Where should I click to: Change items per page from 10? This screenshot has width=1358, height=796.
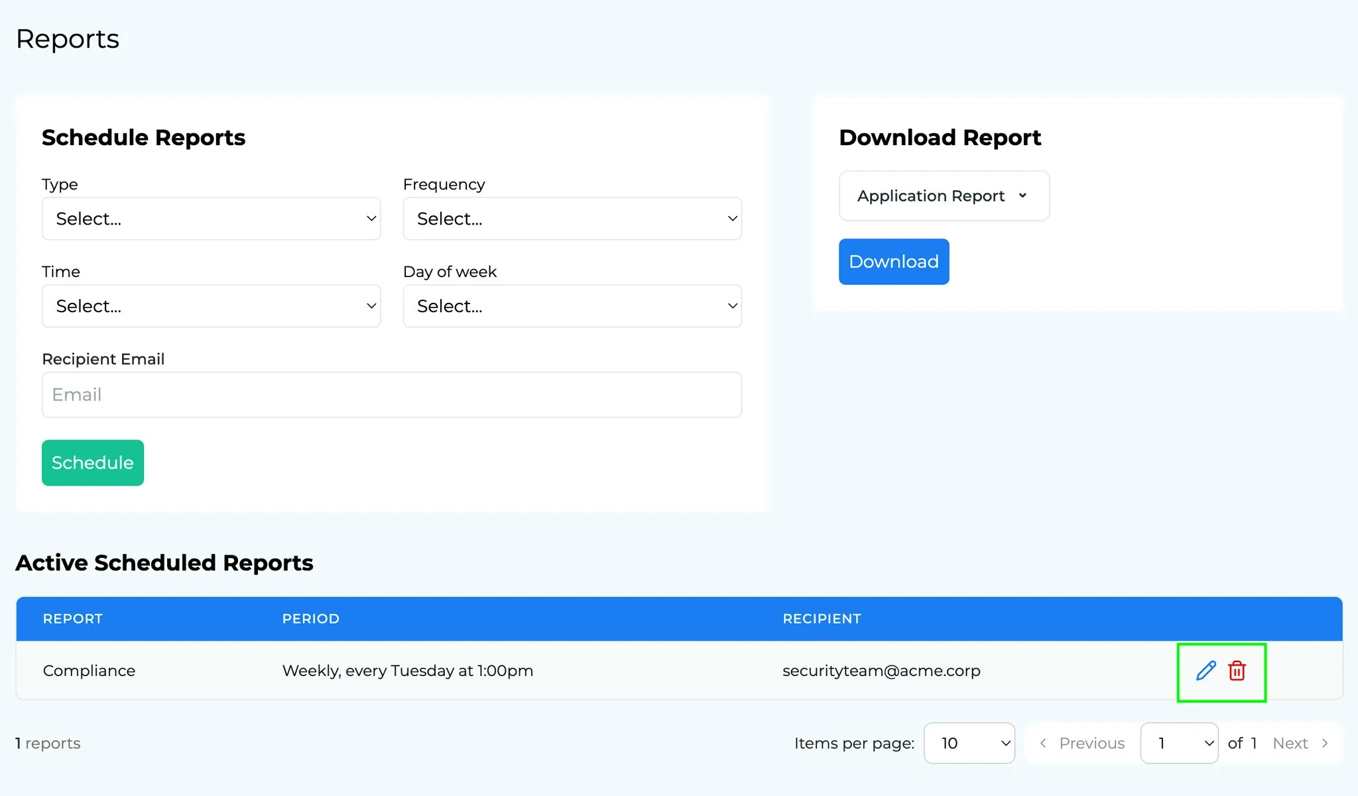coord(969,744)
